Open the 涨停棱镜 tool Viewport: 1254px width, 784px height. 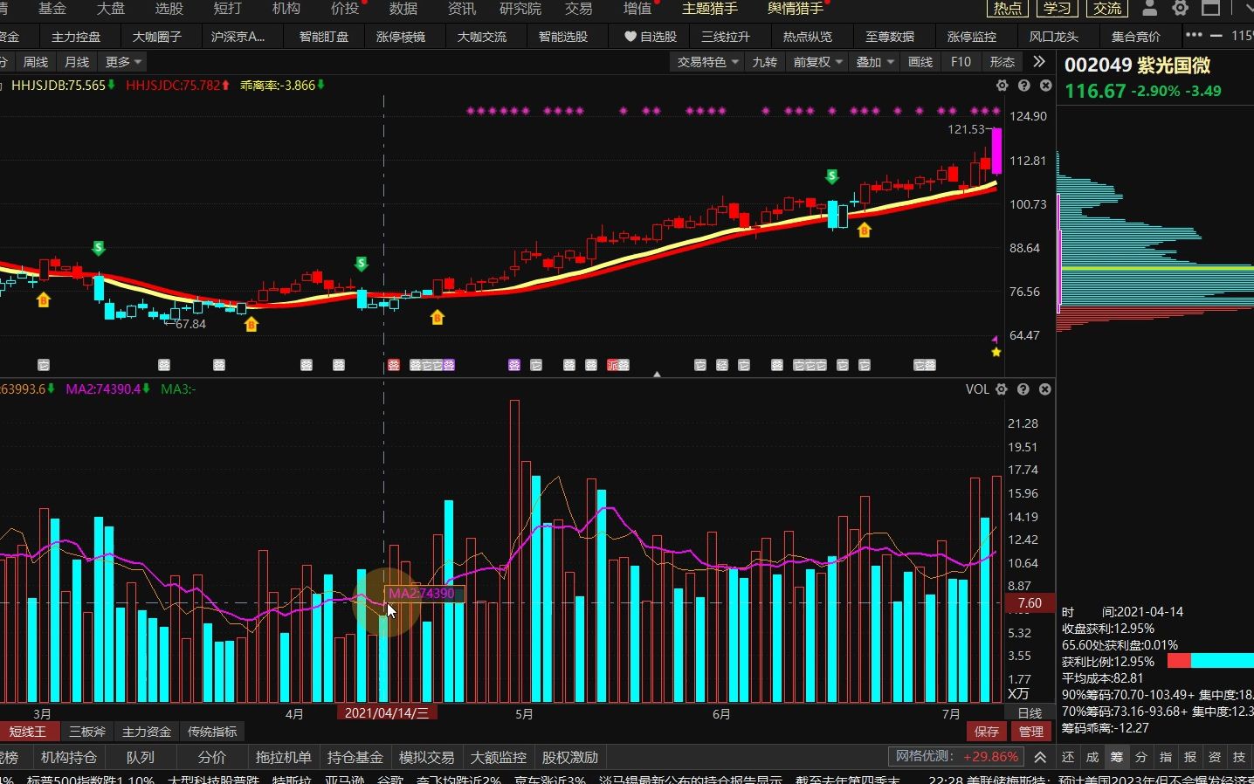click(401, 37)
